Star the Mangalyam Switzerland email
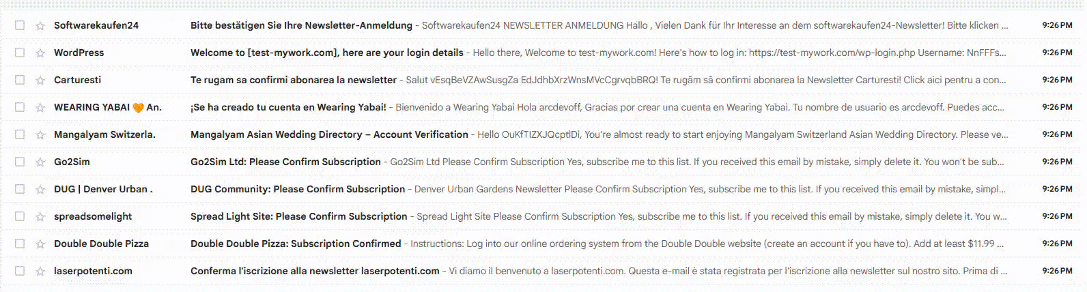 click(40, 134)
